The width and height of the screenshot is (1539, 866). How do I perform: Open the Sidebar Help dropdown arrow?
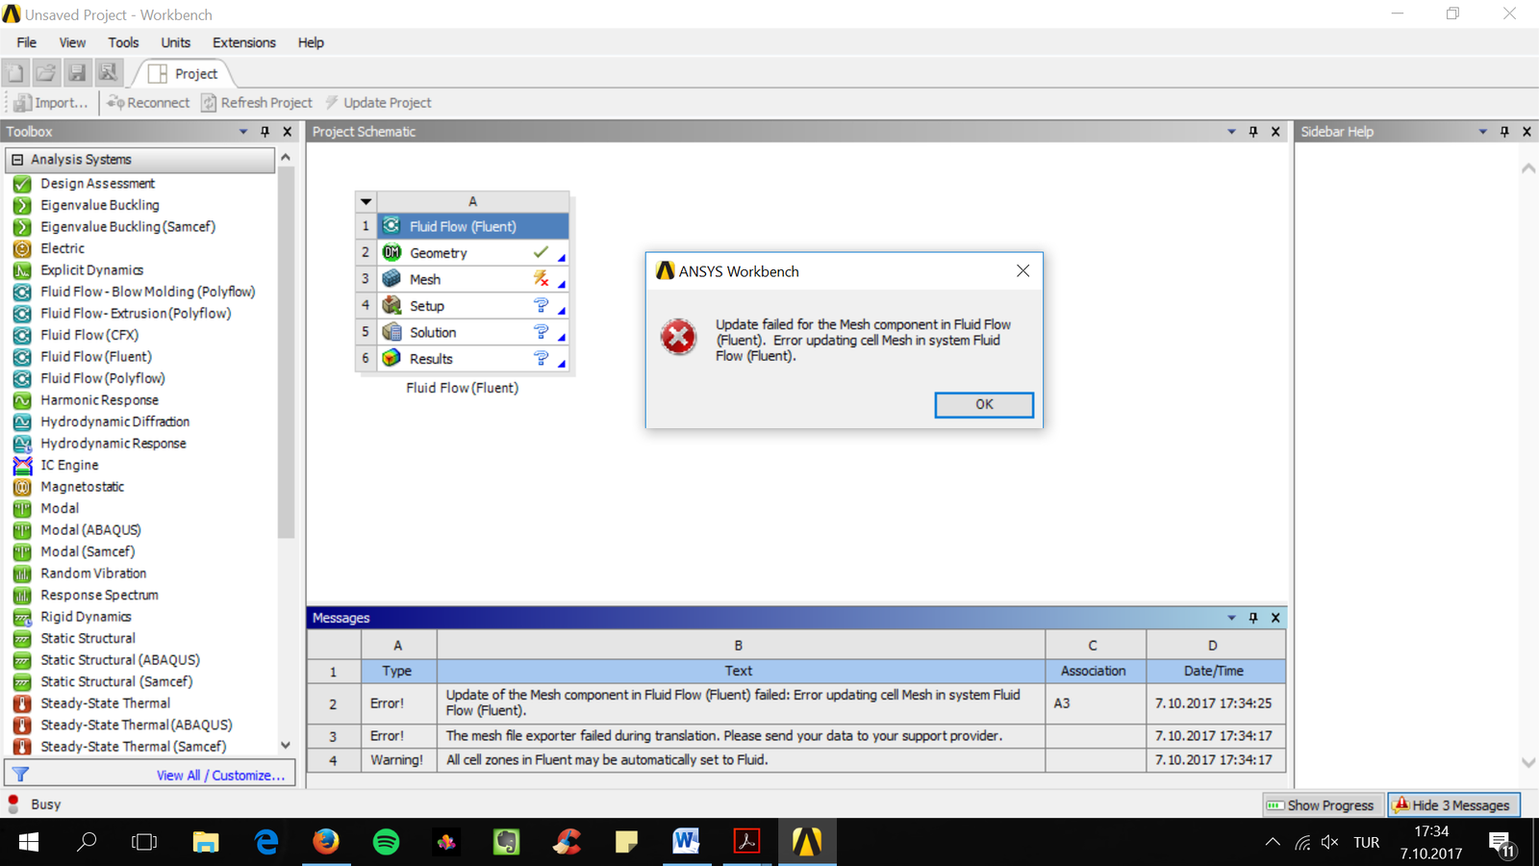pyautogui.click(x=1482, y=132)
